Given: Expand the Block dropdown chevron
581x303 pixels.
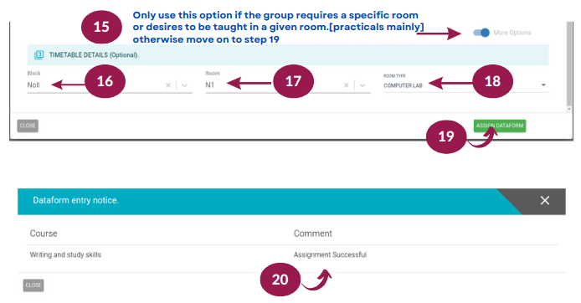Looking at the screenshot, I should (184, 85).
